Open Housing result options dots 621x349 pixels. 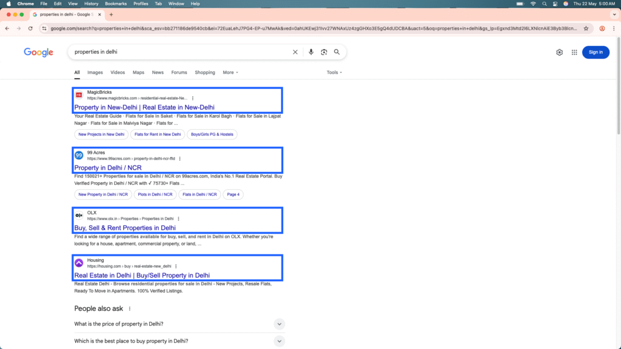click(x=176, y=267)
